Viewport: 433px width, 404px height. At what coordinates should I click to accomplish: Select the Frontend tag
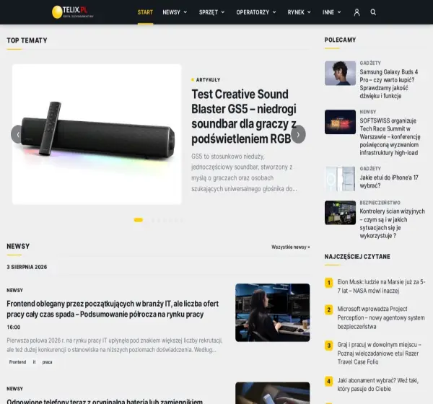17,361
